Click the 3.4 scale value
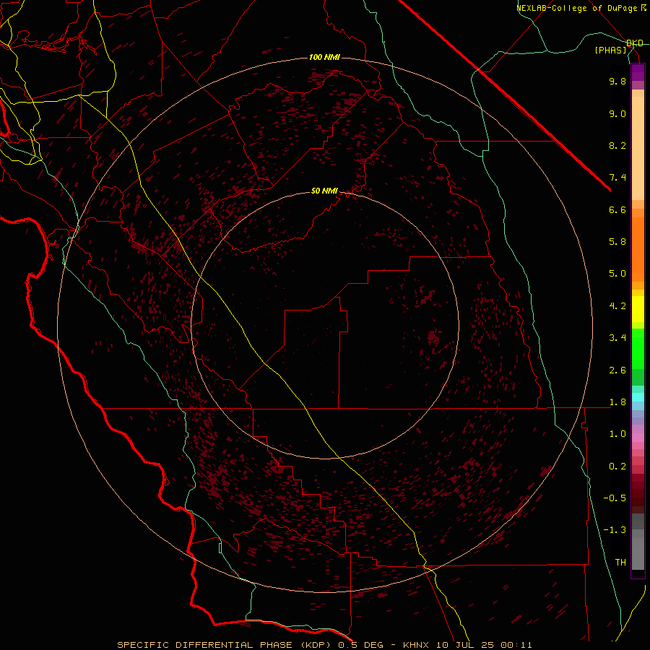650x650 pixels. tap(617, 338)
